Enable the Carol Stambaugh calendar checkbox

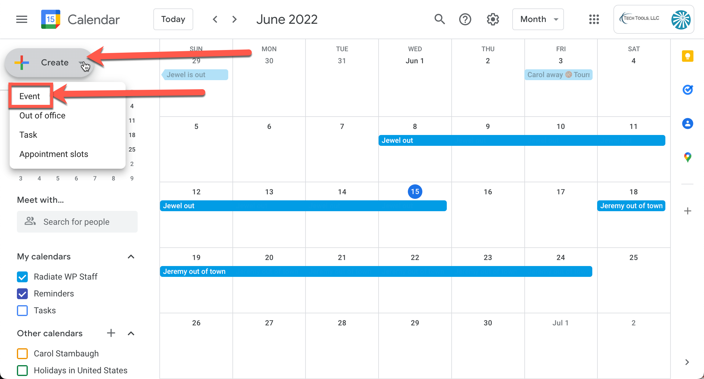coord(23,353)
